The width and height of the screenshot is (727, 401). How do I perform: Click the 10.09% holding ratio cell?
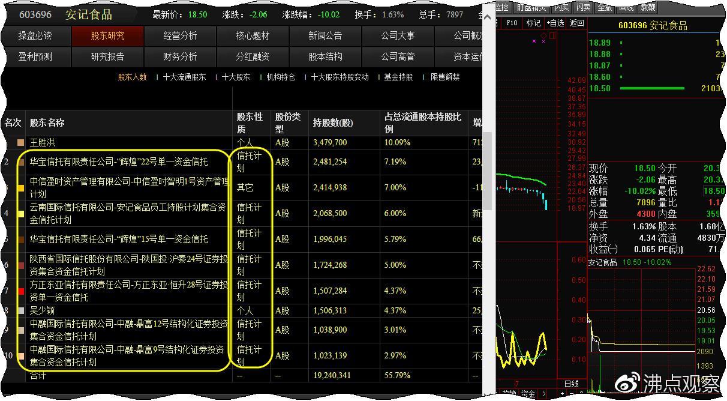click(x=398, y=143)
